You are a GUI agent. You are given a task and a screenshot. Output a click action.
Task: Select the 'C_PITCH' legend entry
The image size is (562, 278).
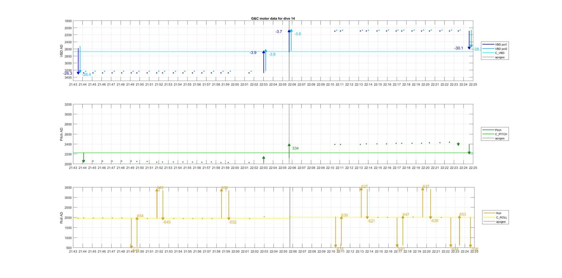[x=501, y=134]
